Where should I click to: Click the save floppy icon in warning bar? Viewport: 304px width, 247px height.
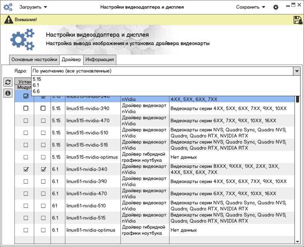(x=298, y=20)
